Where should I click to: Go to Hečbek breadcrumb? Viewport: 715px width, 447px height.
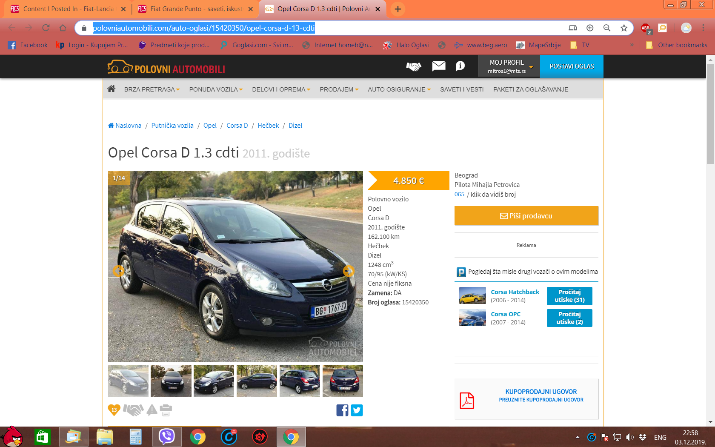point(268,126)
